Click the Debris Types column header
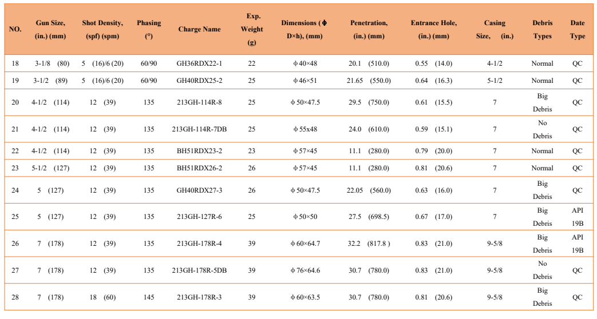Image resolution: width=597 pixels, height=319 pixels. (x=542, y=29)
